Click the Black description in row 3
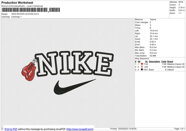The image size is (186, 131). [x=151, y=70]
